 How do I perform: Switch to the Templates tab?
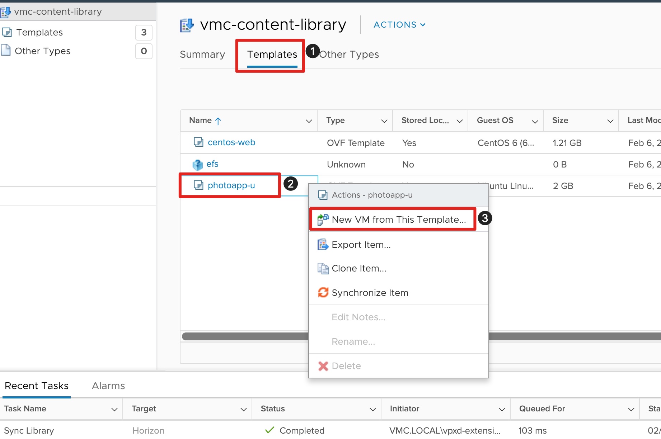(272, 54)
